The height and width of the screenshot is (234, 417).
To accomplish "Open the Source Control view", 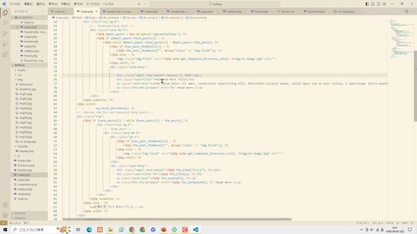I will tap(5, 34).
